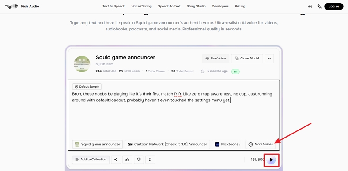This screenshot has width=348, height=171.
Task: Click the LOG IN button
Action: coord(333,7)
